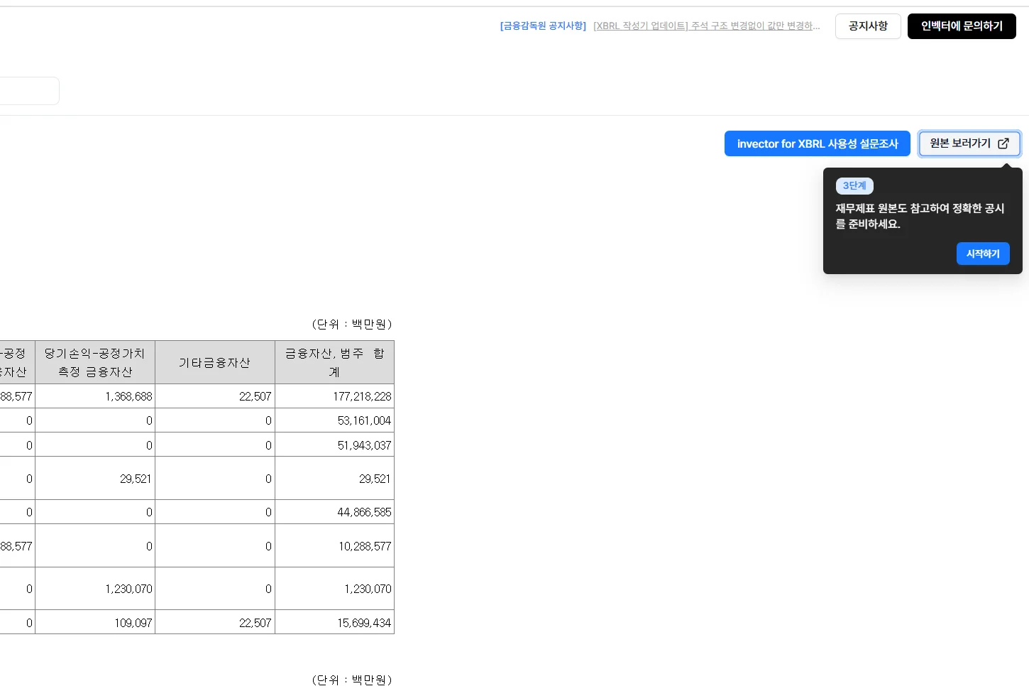This screenshot has width=1029, height=691.
Task: Click the 3단계 step badge in tooltip
Action: click(854, 185)
